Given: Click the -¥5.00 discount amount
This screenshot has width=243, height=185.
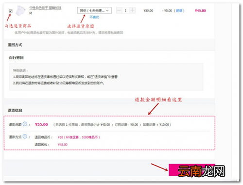Looking at the screenshot, I should coord(167,11).
